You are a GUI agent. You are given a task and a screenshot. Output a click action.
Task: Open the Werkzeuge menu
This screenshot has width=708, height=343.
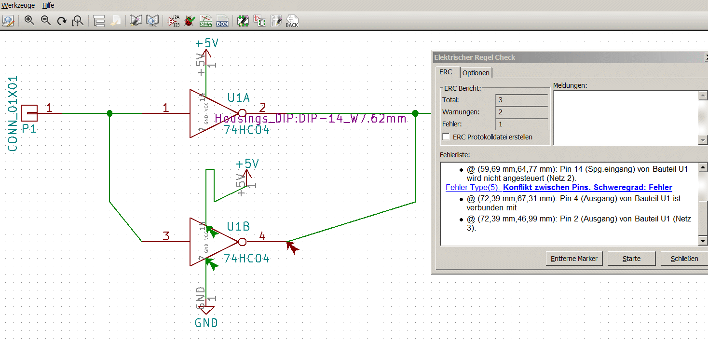point(18,5)
